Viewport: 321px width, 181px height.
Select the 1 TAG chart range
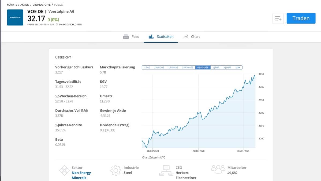point(147,68)
